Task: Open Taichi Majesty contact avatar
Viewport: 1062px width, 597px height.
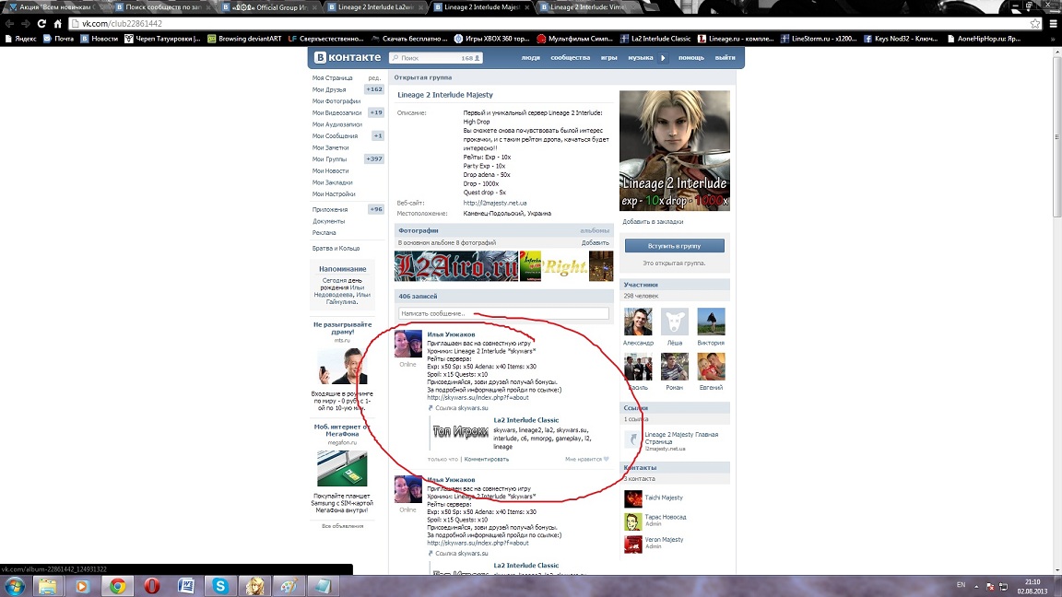Action: coord(632,498)
